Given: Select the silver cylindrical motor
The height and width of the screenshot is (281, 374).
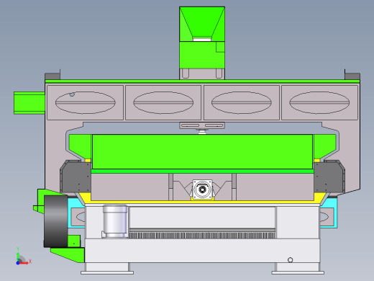Looking at the screenshot, I should 115,221.
